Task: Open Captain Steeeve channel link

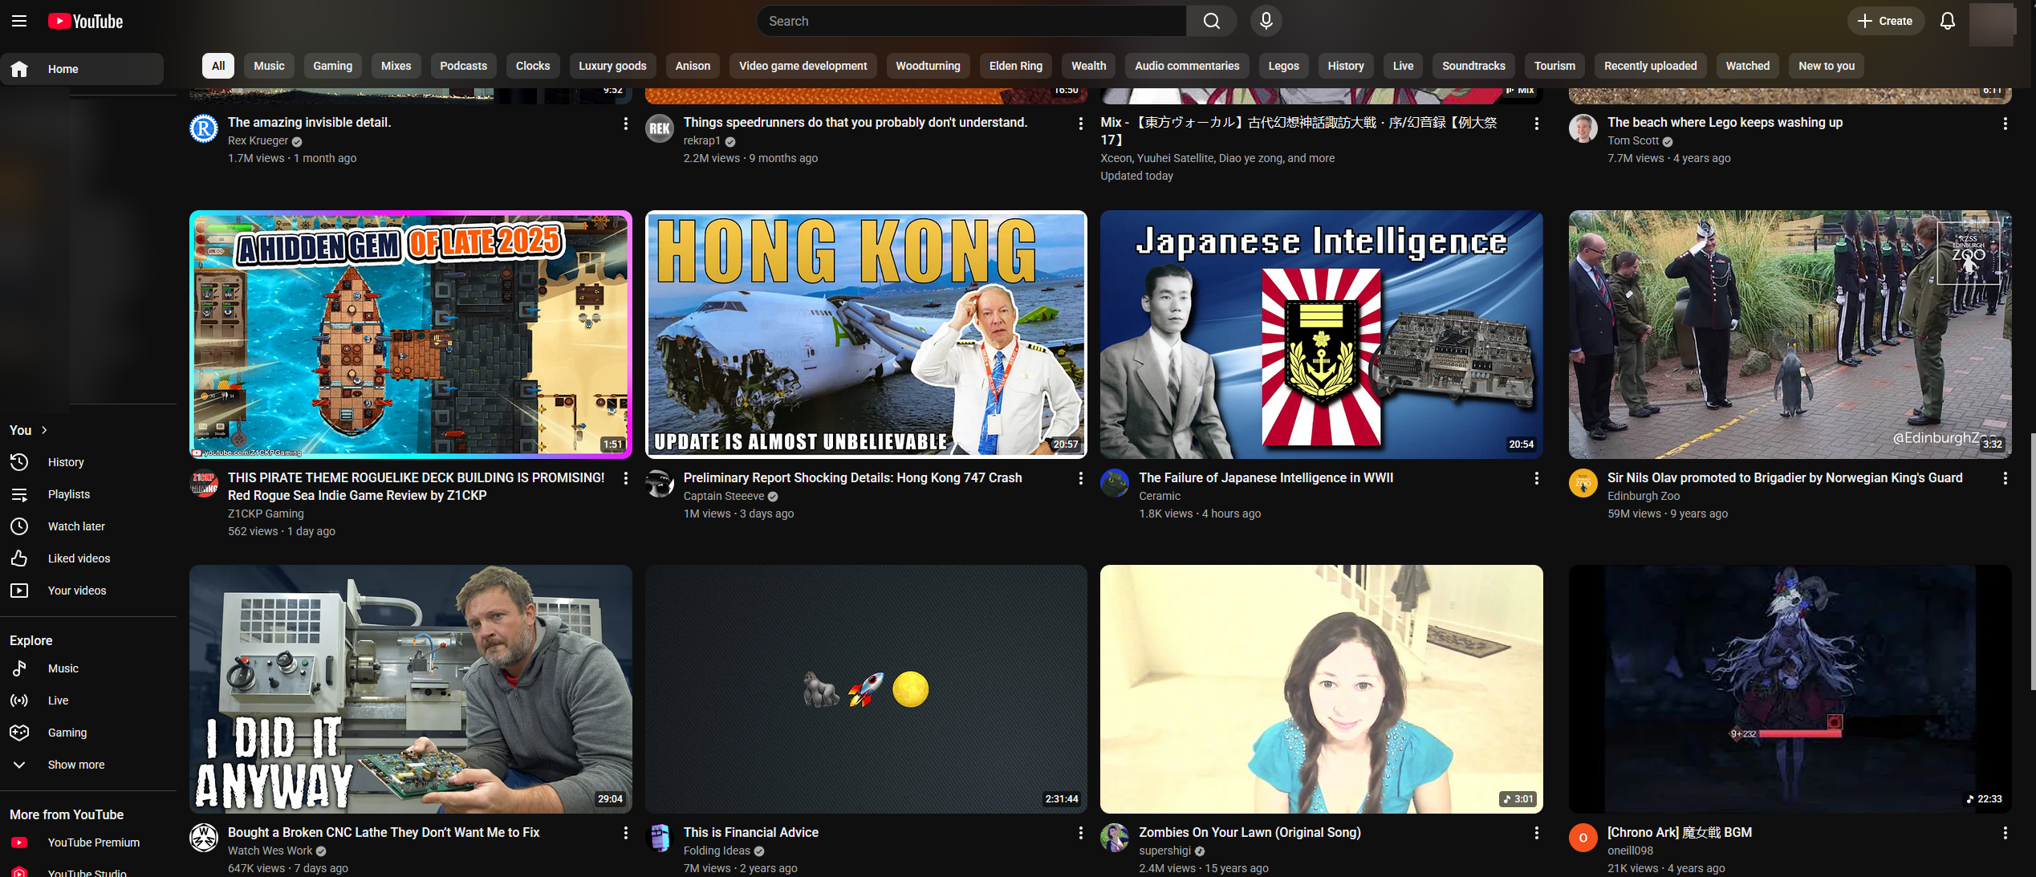Action: tap(723, 496)
